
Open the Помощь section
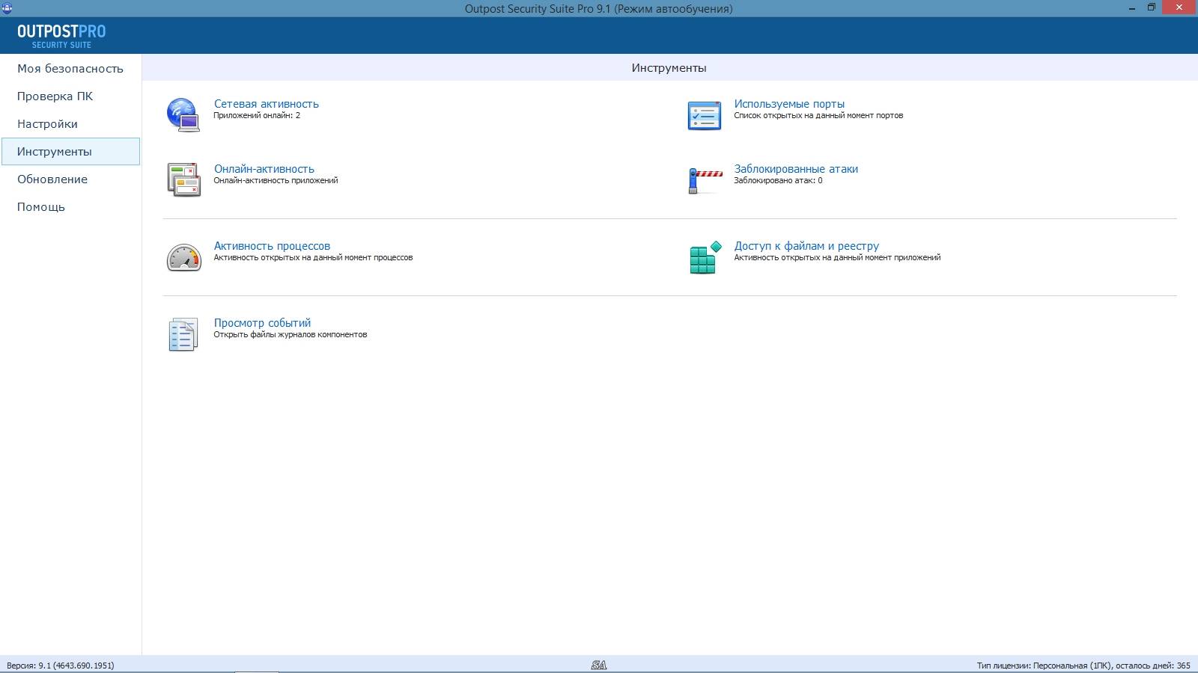pyautogui.click(x=70, y=207)
